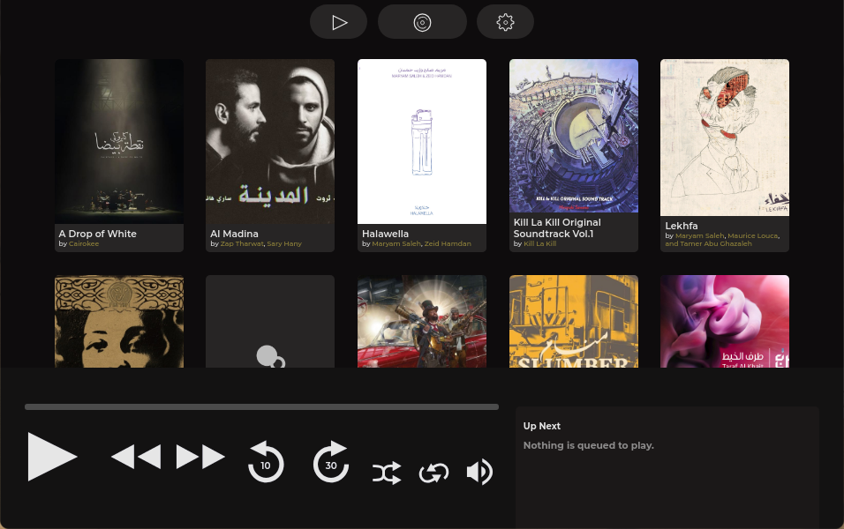Select the A Drop of White title
Image resolution: width=844 pixels, height=529 pixels.
pos(97,234)
